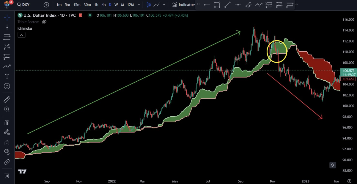This screenshot has height=184, width=357.
Task: Choose the candlestick chart type icon
Action: click(149, 5)
